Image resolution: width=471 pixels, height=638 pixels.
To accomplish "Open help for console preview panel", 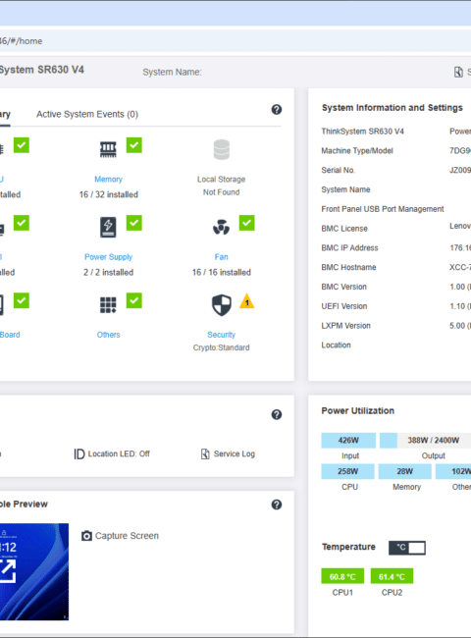I will 277,505.
